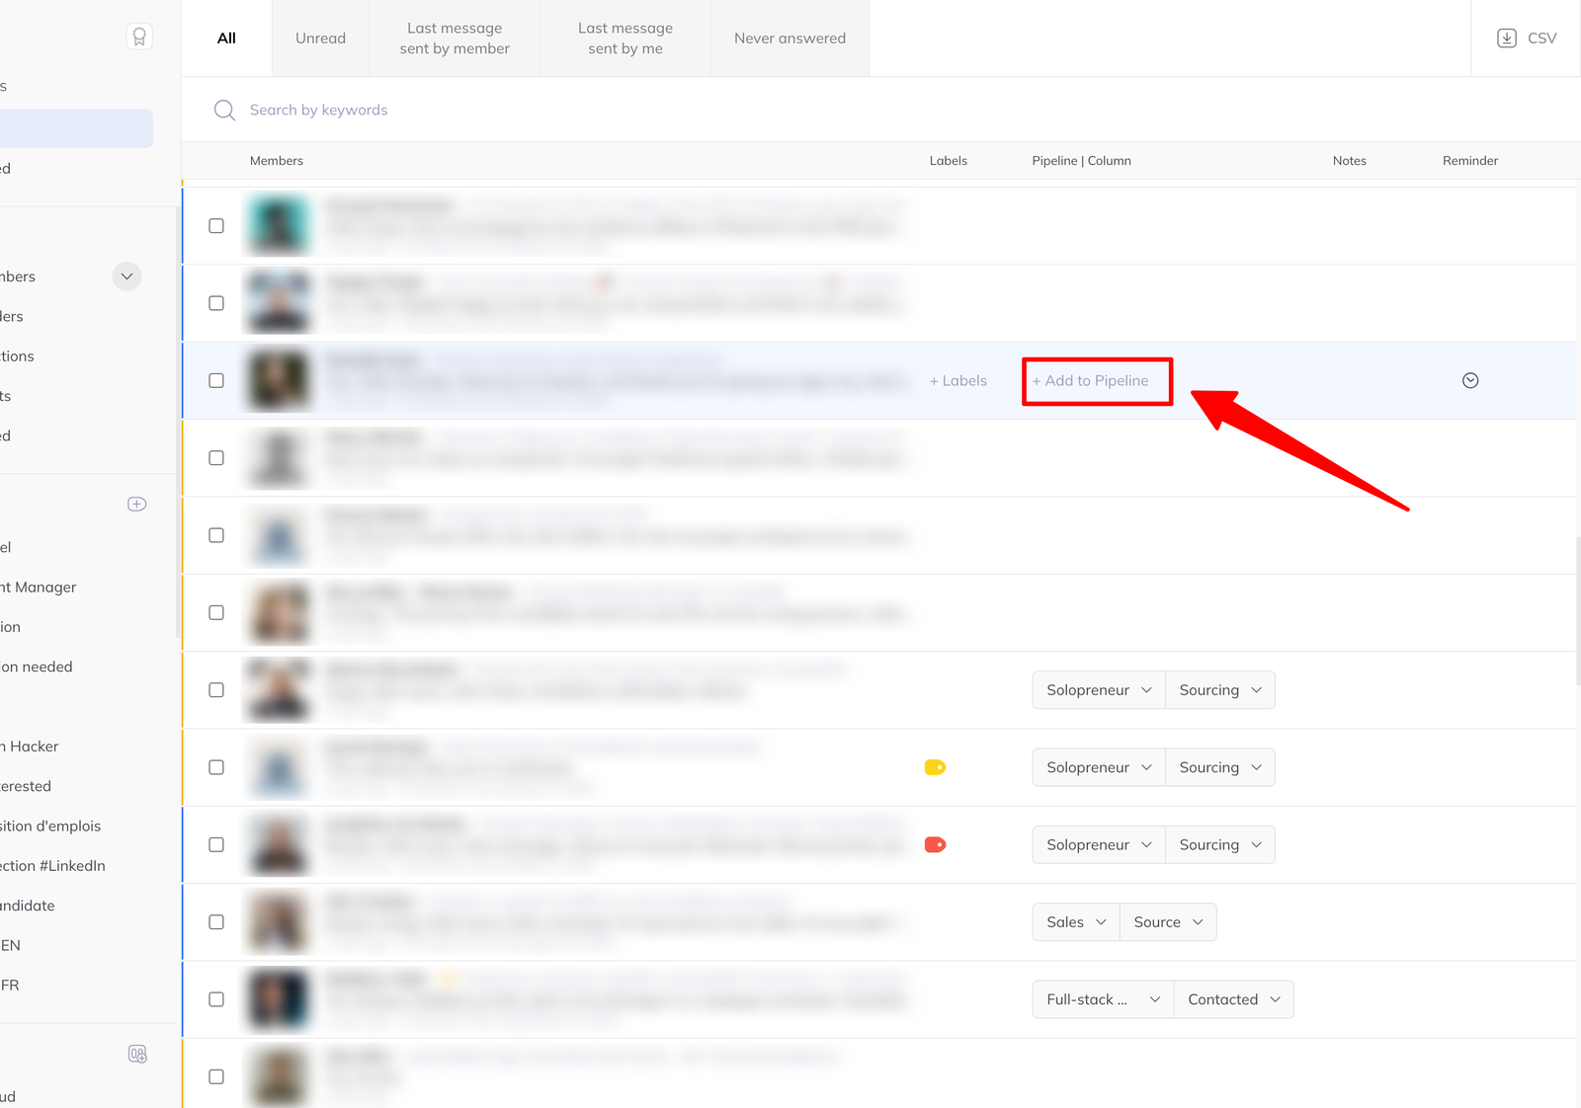Switch to the All tab
The width and height of the screenshot is (1581, 1108).
tap(226, 39)
